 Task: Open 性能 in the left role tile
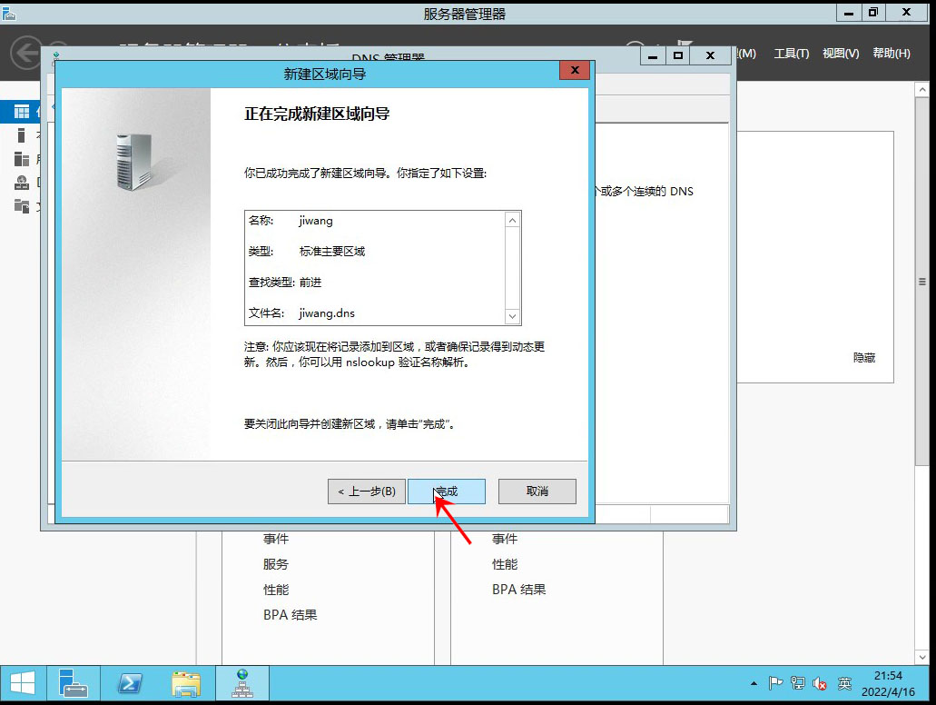(276, 590)
